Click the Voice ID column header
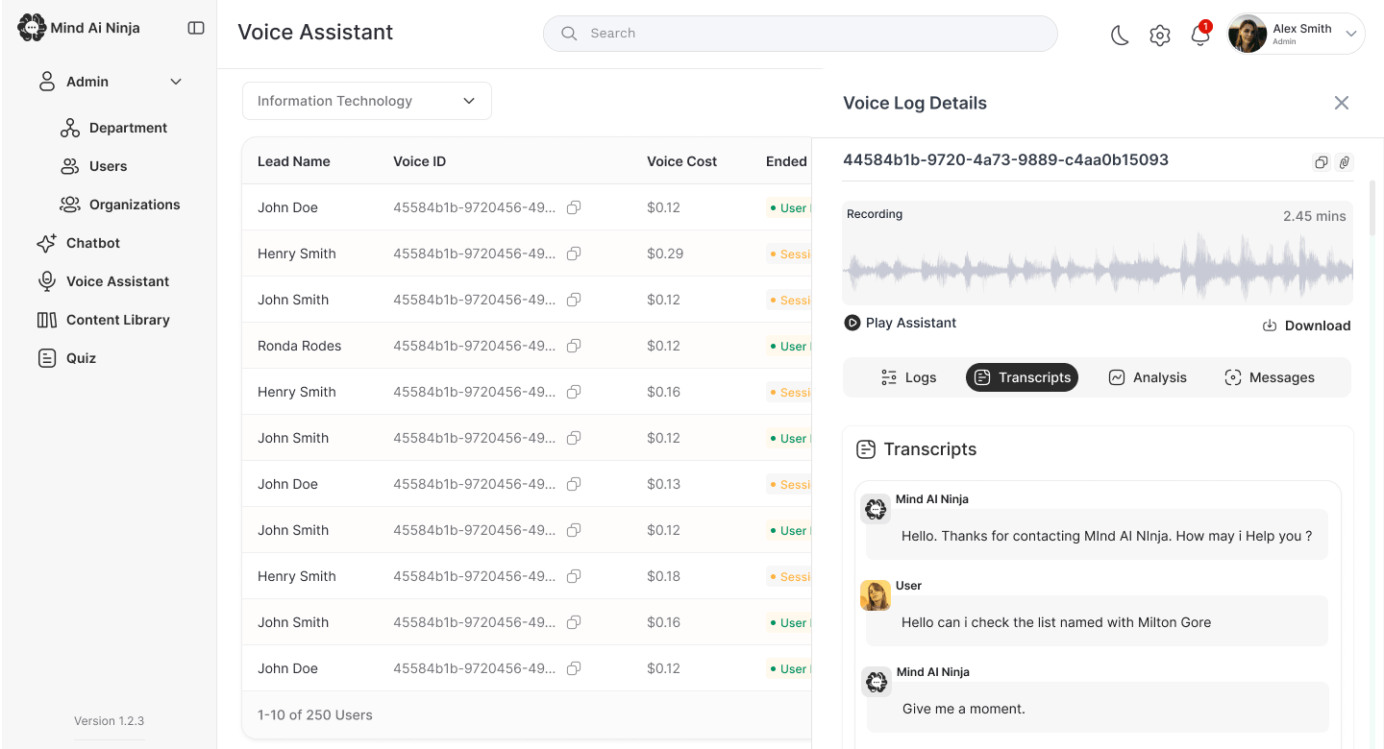 coord(419,161)
